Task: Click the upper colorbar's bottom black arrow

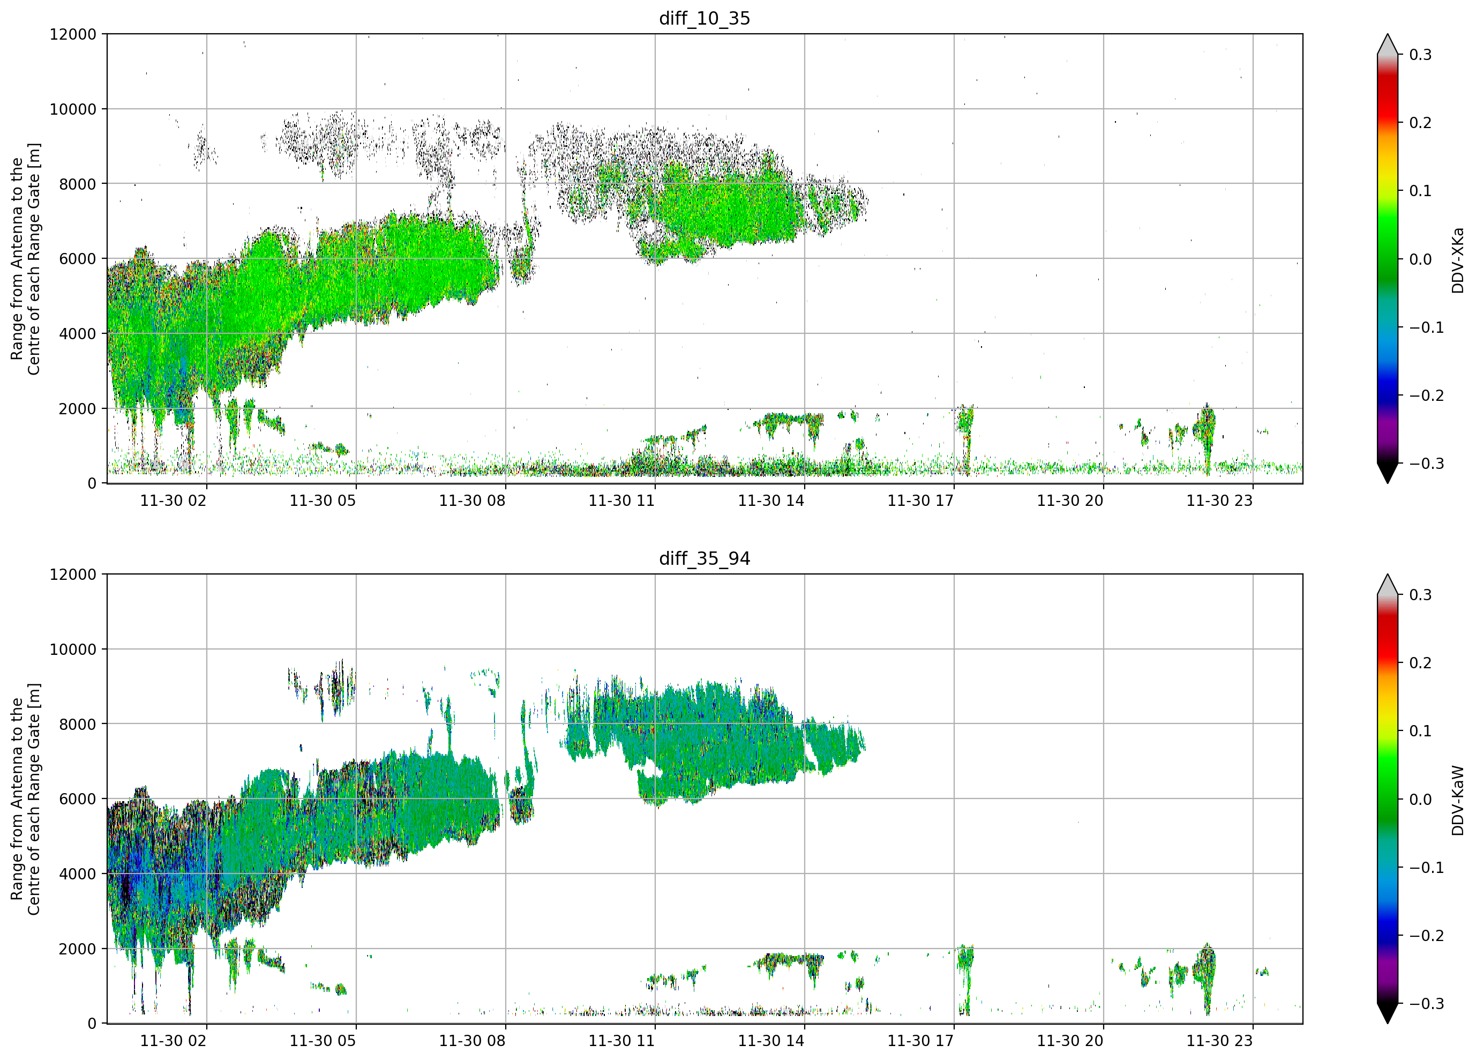Action: pos(1388,473)
